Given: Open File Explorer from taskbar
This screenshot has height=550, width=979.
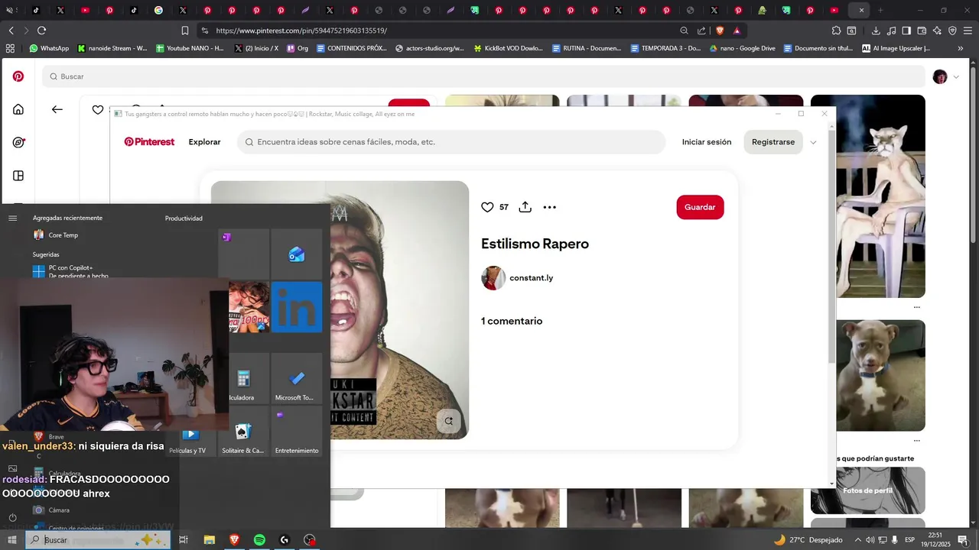Looking at the screenshot, I should pos(209,540).
